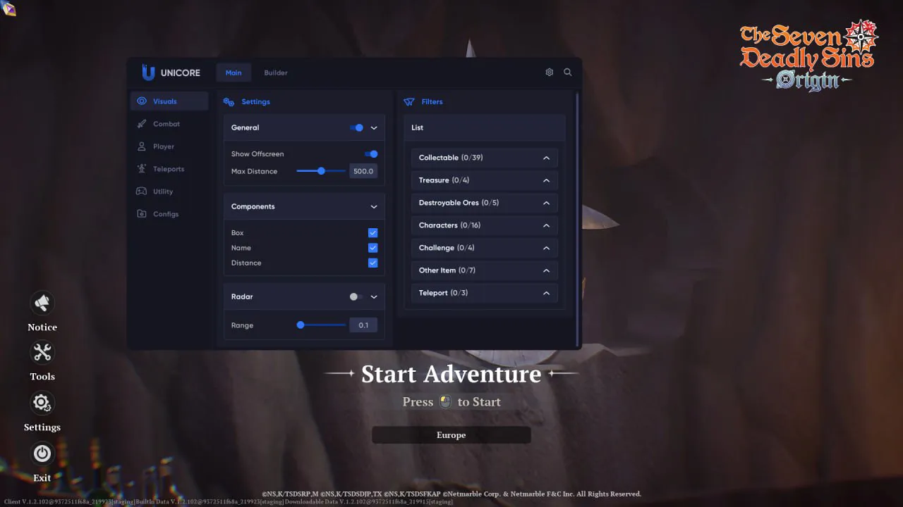Expand the Characters (0/16) filter list

484,225
